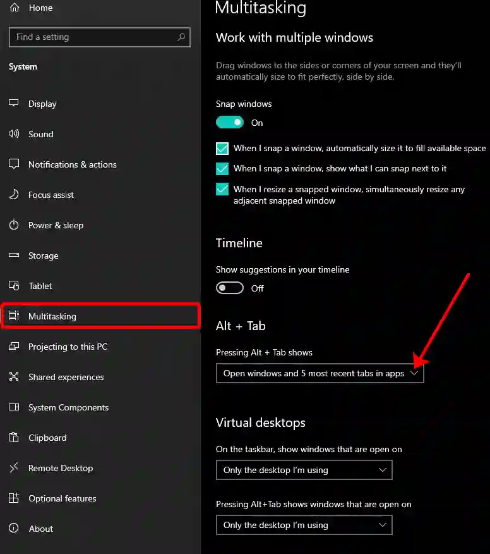Click the Virtual desktops heading

pos(261,423)
